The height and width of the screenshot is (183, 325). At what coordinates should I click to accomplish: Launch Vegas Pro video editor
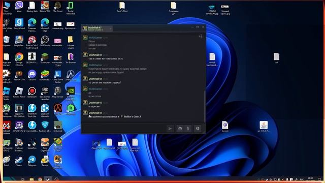[x=19, y=111]
